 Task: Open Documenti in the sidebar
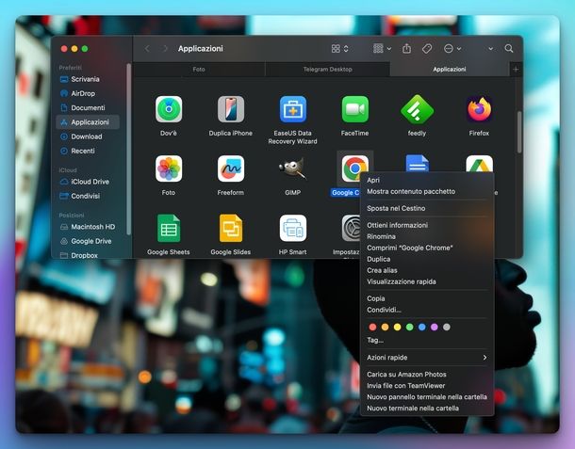coord(88,107)
